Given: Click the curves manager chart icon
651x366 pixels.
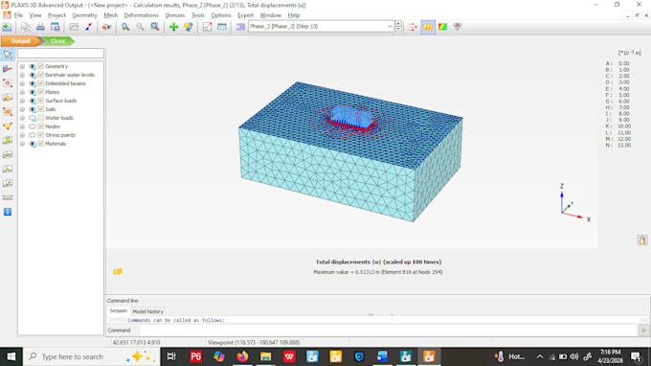Looking at the screenshot, I should (74, 27).
